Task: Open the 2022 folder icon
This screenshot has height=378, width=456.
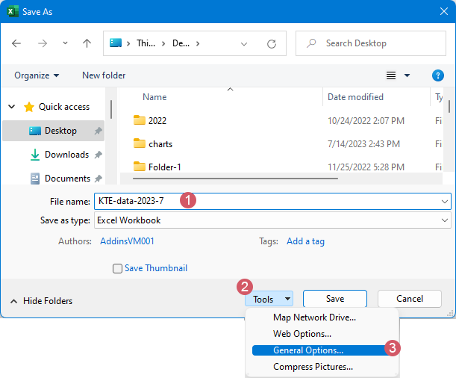Action: coord(139,120)
